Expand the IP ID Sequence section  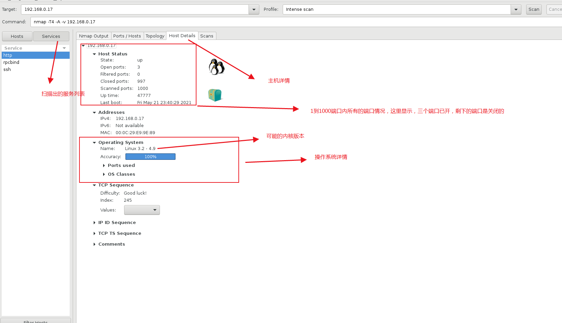(x=94, y=222)
